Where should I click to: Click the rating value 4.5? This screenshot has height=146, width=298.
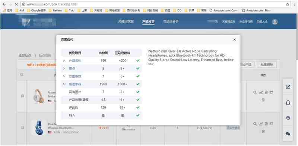103,100
